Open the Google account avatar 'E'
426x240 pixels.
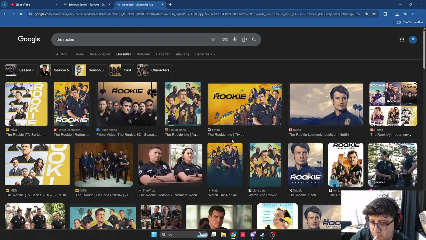[413, 40]
